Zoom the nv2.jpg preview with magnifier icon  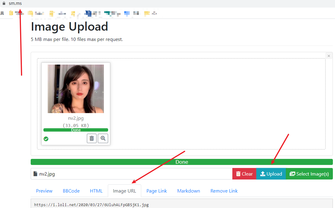coord(103,139)
